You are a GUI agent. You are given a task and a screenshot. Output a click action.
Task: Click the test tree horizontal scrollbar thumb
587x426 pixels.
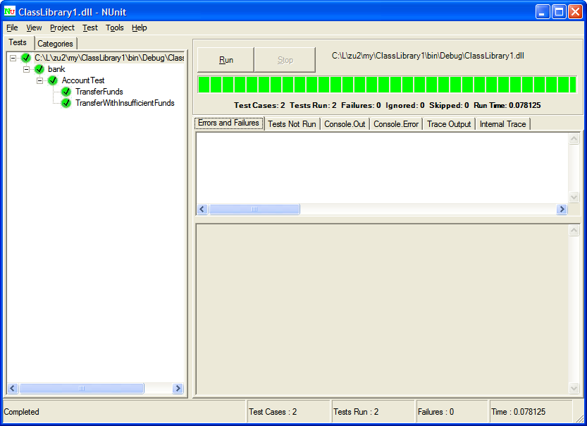tap(82, 388)
